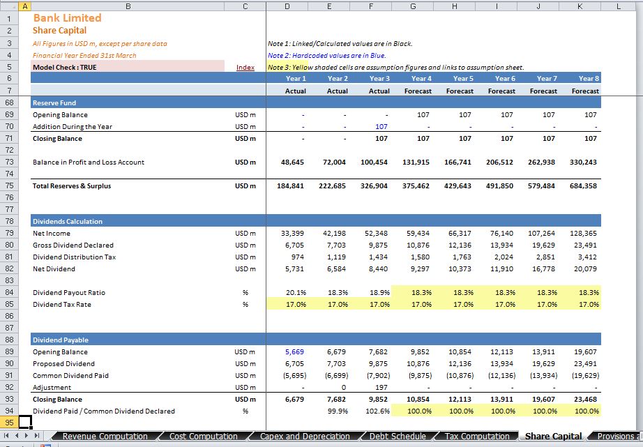Select the 'Year 5' column heading cell

tap(463, 78)
